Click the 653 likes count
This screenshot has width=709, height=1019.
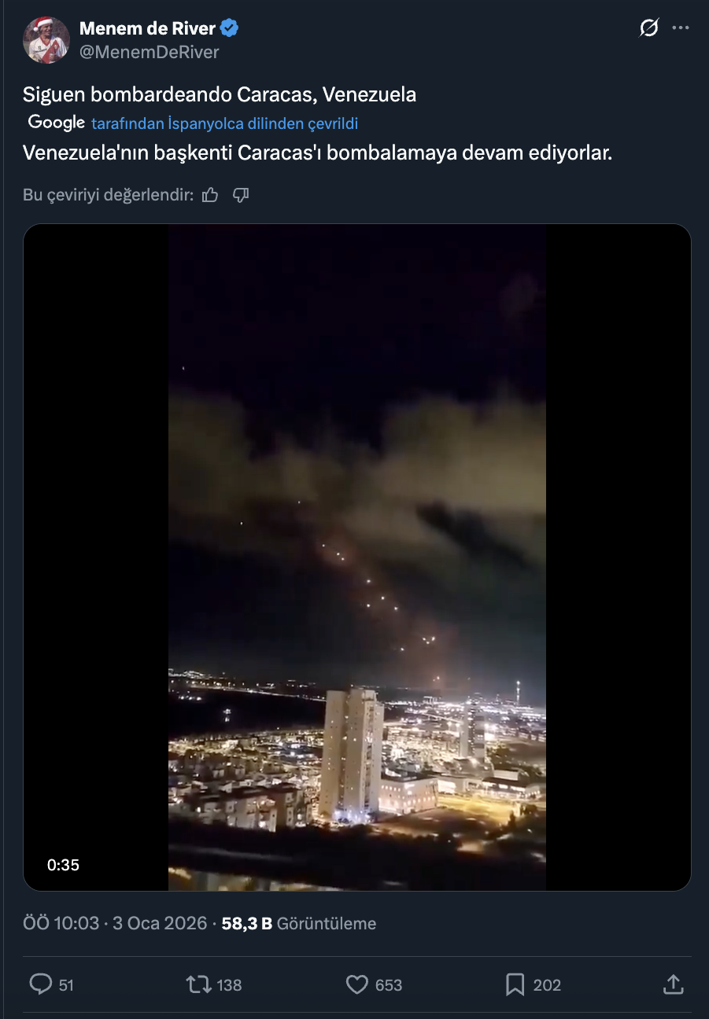389,985
